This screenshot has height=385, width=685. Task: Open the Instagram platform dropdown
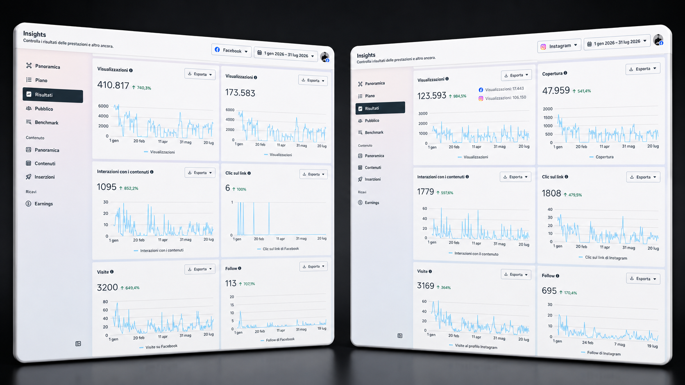pyautogui.click(x=559, y=46)
